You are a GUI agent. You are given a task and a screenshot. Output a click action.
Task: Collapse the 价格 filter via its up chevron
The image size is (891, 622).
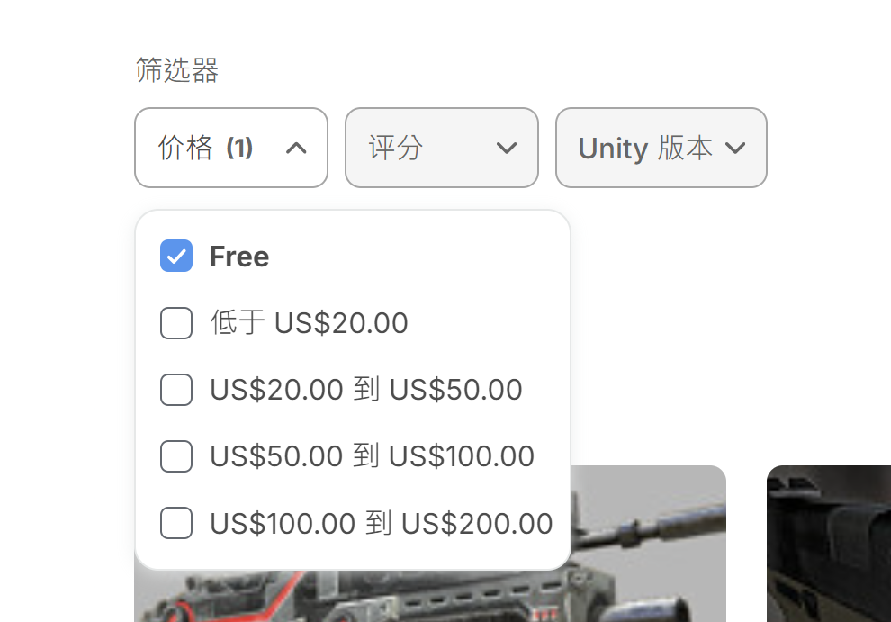[x=296, y=149]
